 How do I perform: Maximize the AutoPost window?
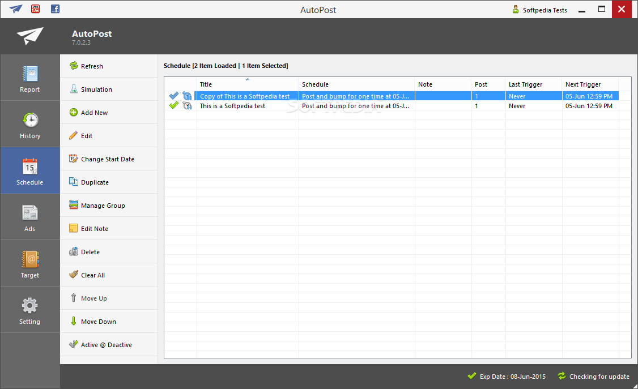click(x=602, y=9)
